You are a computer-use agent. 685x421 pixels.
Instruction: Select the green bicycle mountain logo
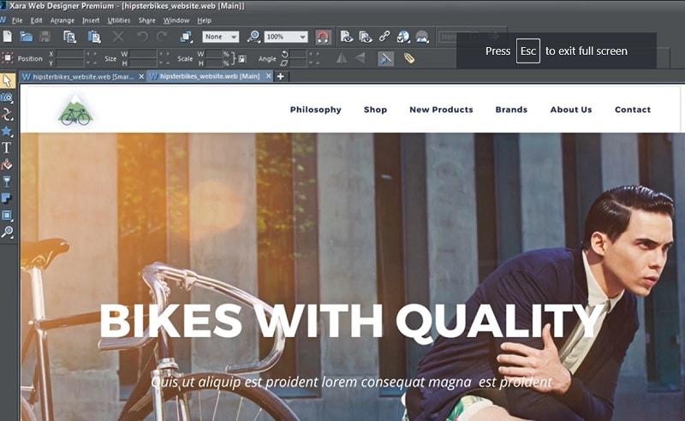(75, 111)
